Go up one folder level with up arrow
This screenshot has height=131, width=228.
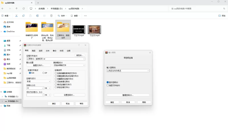(17, 9)
